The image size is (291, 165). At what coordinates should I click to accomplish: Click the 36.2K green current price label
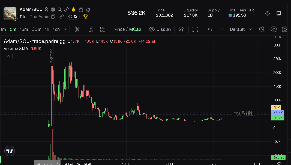click(278, 118)
